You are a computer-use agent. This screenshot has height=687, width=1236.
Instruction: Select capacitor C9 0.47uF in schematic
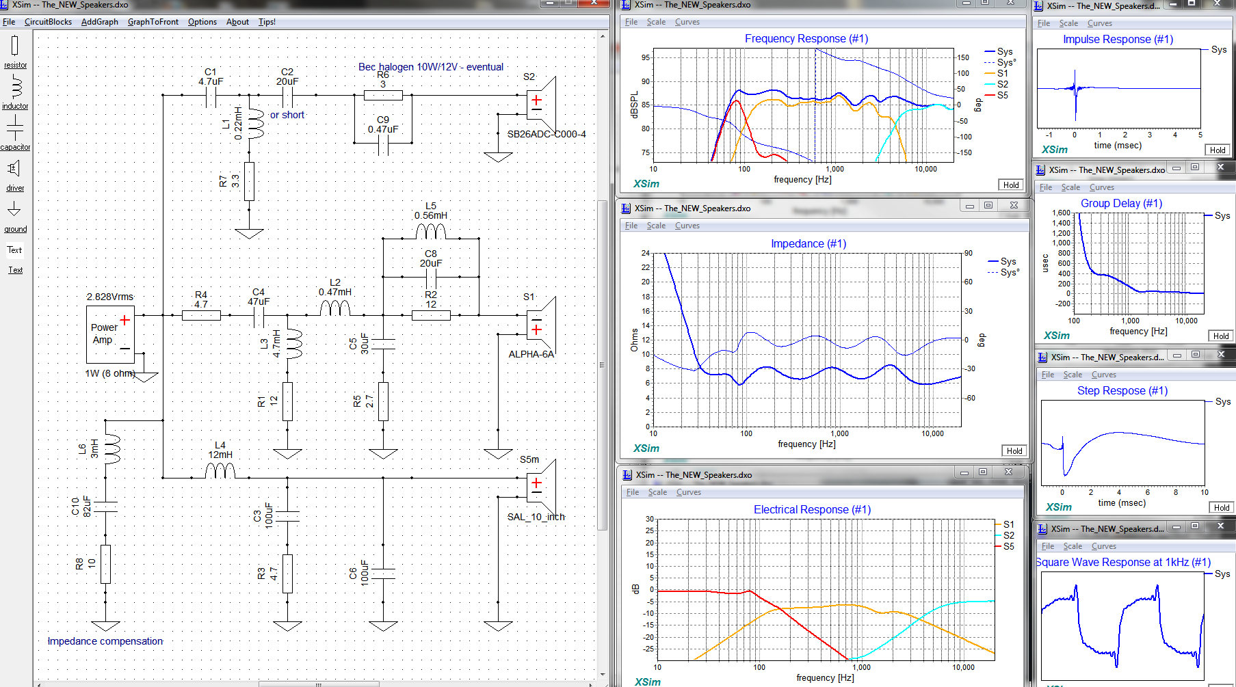(383, 144)
